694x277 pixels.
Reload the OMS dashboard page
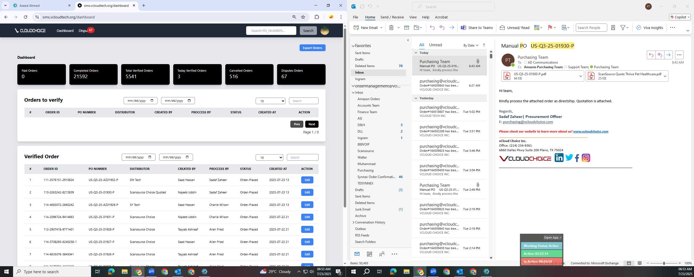25,17
